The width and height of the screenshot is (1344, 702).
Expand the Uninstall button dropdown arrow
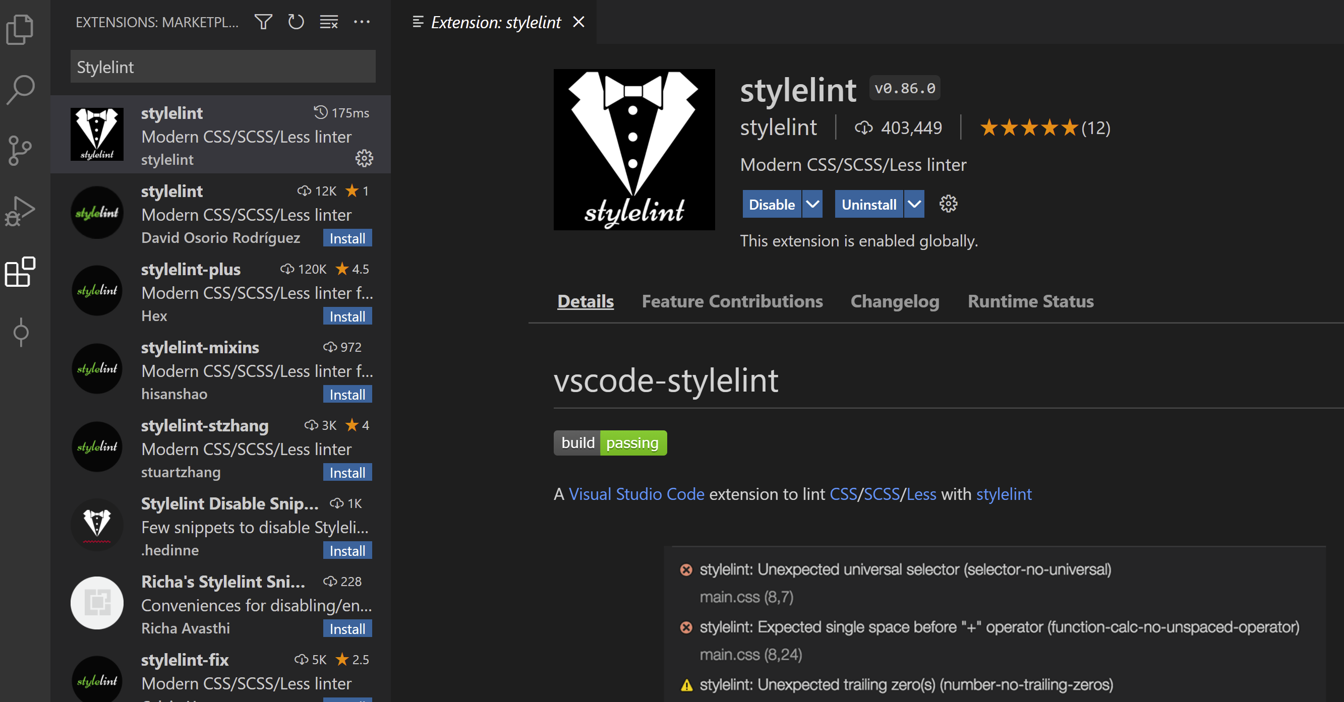pos(914,204)
